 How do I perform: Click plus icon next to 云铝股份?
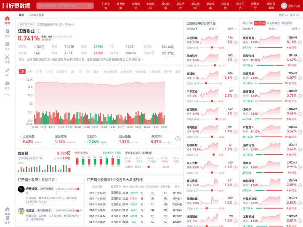click(x=236, y=114)
